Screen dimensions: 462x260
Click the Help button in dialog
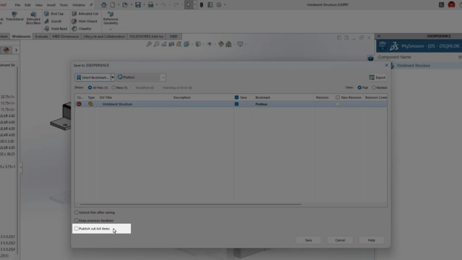[371, 240]
